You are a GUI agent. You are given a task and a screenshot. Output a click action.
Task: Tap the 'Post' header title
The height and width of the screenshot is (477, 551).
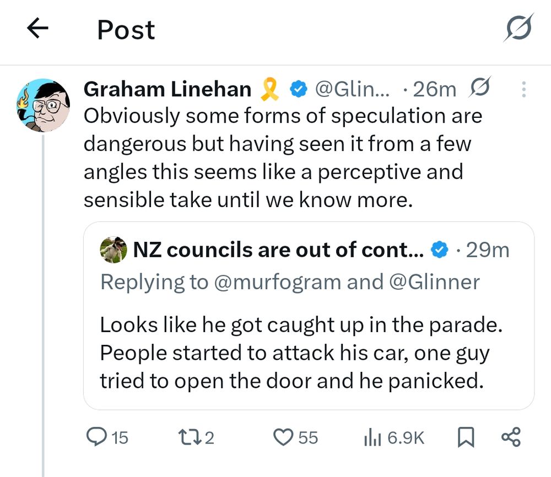point(126,30)
